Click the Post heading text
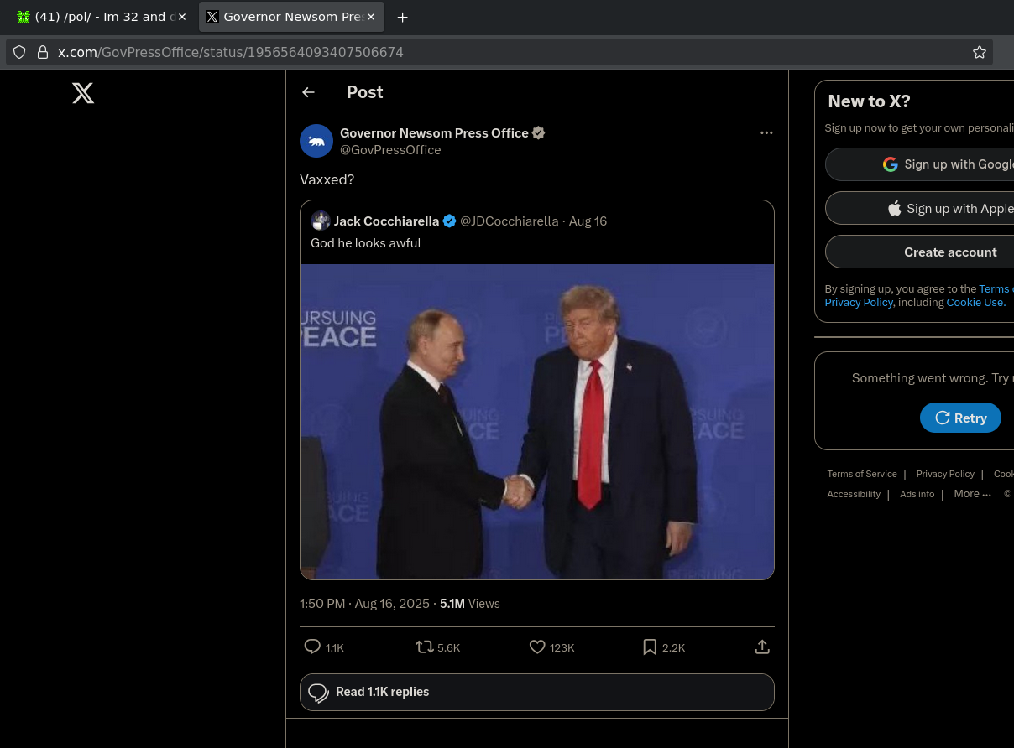The height and width of the screenshot is (748, 1014). 365,92
